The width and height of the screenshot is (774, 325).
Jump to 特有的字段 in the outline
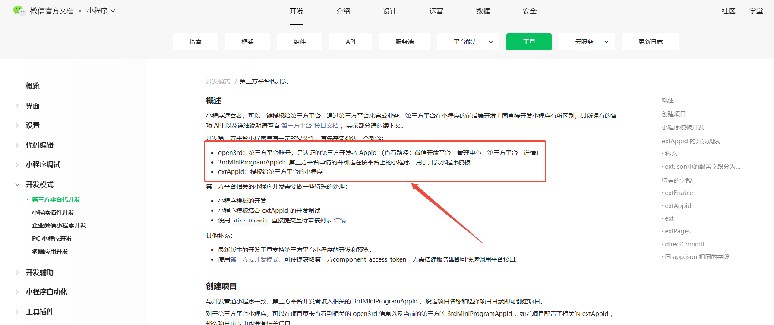pos(677,180)
